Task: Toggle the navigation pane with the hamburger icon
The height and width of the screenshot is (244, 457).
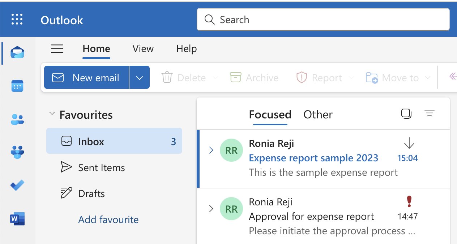Action: pos(57,49)
